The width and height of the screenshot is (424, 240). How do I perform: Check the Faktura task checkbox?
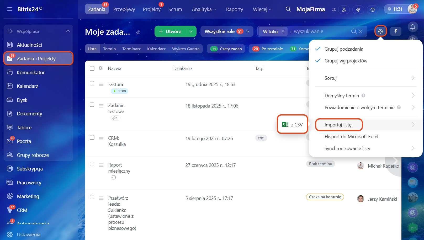click(92, 83)
